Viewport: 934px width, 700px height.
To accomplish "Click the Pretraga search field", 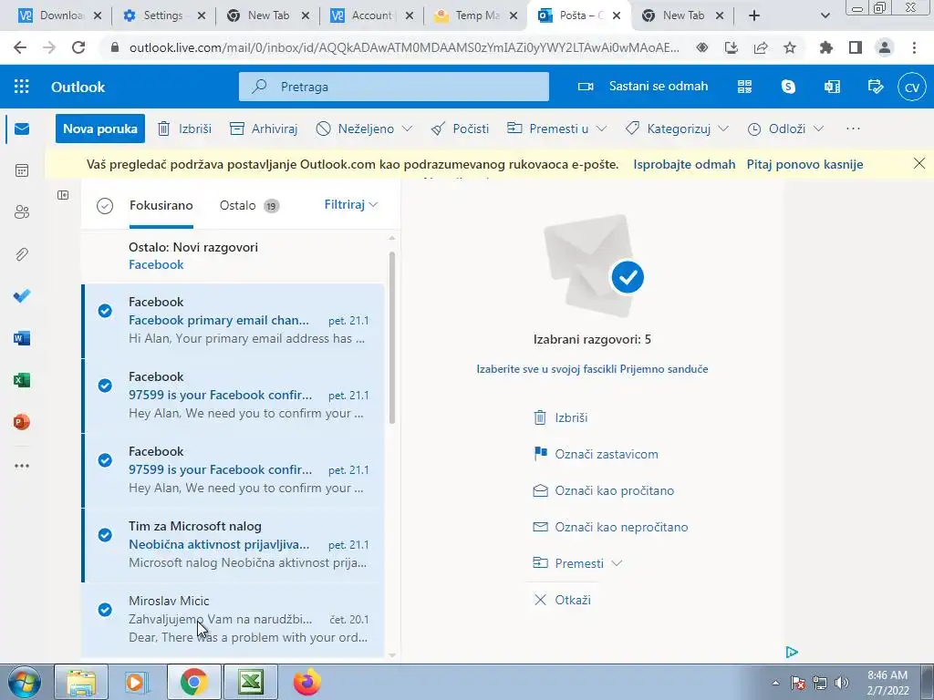I will pyautogui.click(x=394, y=87).
